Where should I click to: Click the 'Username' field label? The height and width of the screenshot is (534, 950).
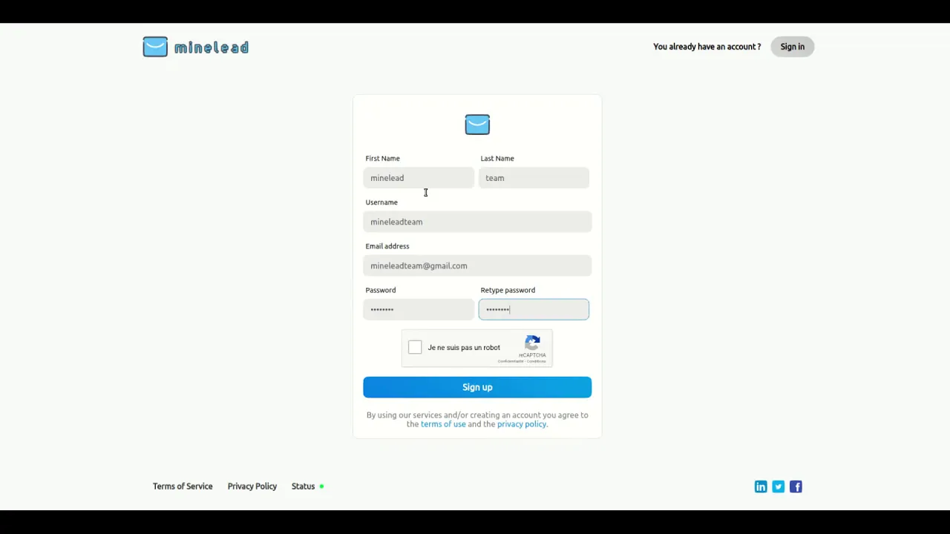pos(381,202)
